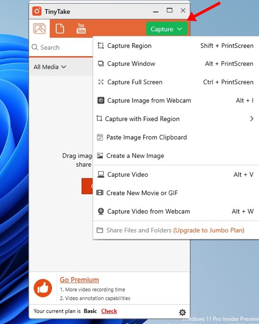This screenshot has height=324, width=259.
Task: Click the Capture Region dotted-square icon
Action: pos(101,45)
